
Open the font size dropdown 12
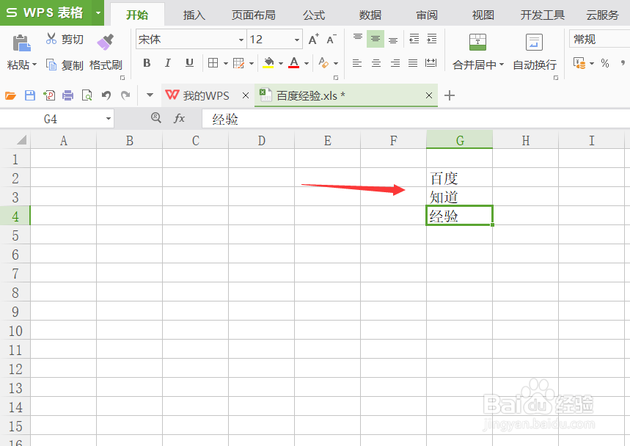[x=297, y=40]
